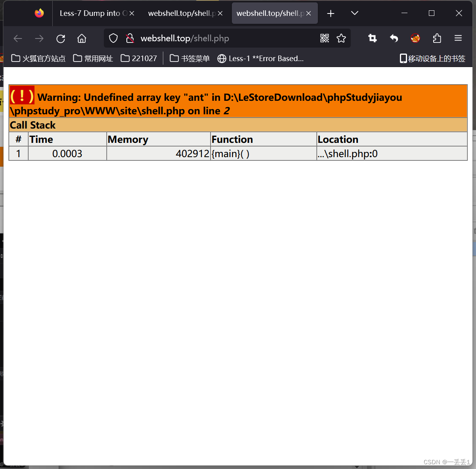Open a new tab with the plus button

tap(331, 13)
